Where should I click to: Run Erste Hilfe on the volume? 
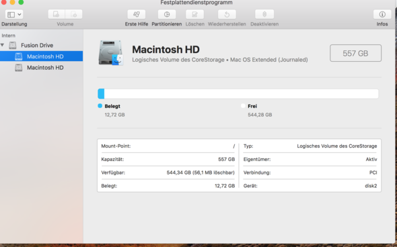136,14
